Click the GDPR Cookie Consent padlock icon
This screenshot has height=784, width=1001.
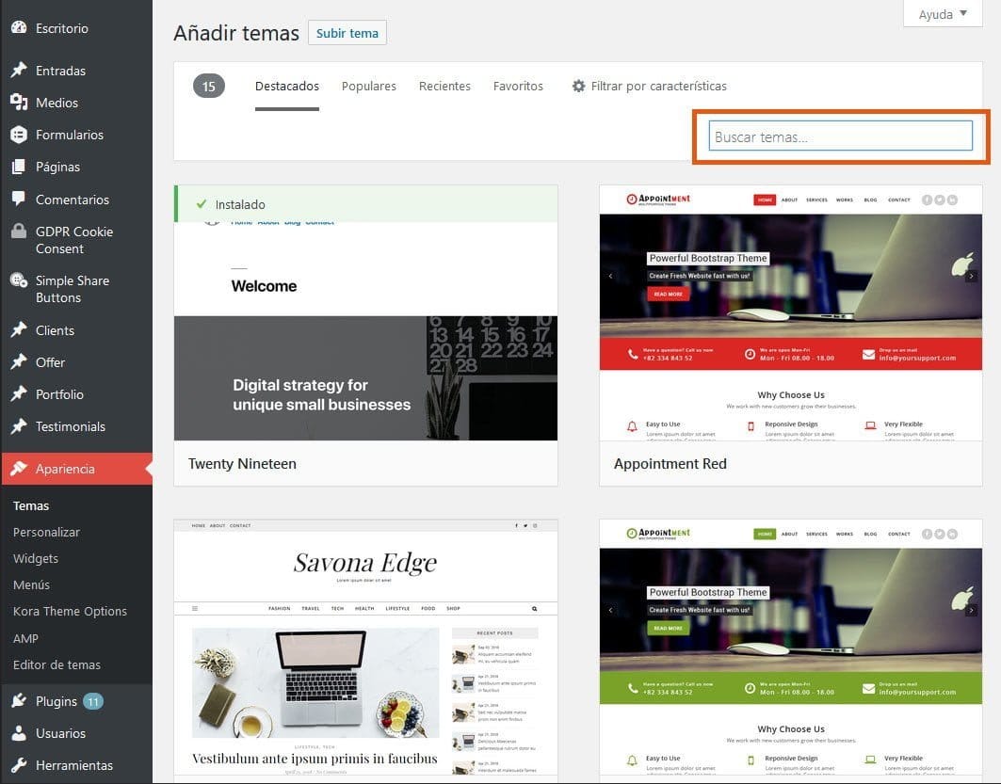click(x=19, y=232)
